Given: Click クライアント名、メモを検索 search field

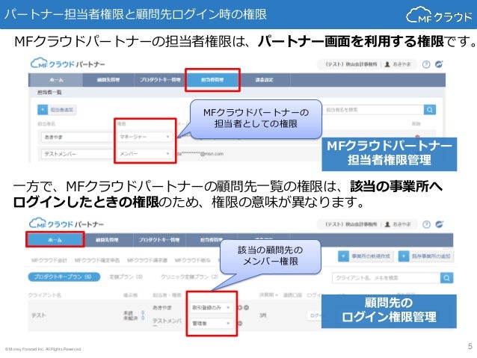Looking at the screenshot, I should pyautogui.click(x=387, y=278).
